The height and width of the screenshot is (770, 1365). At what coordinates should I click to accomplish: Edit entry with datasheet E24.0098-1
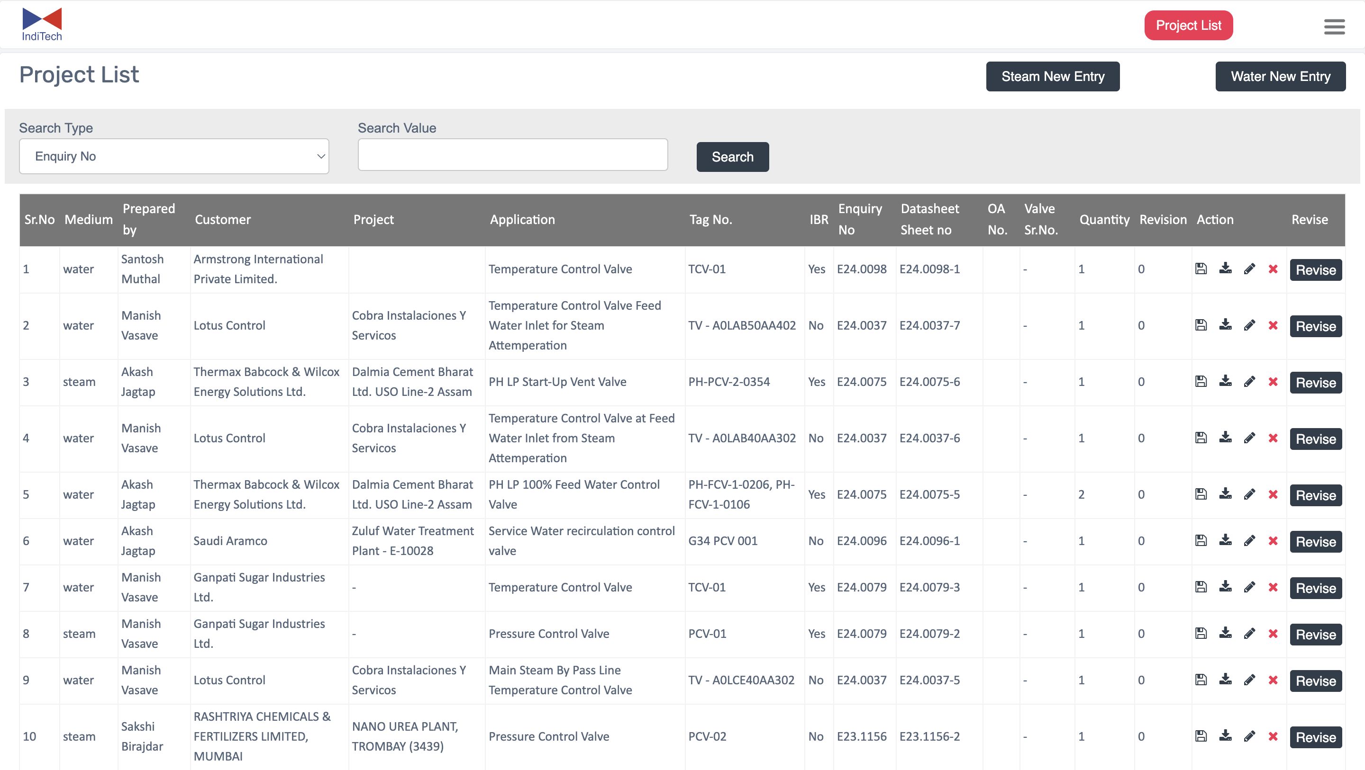click(1249, 269)
